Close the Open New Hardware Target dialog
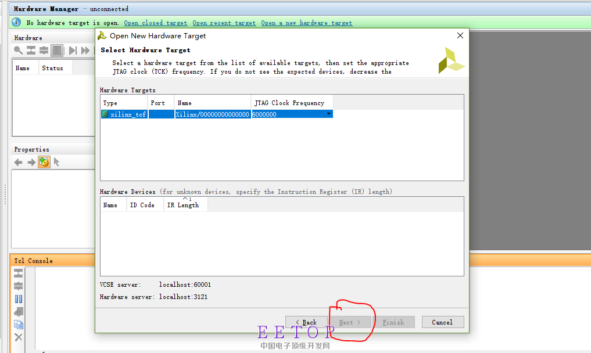 (x=460, y=35)
